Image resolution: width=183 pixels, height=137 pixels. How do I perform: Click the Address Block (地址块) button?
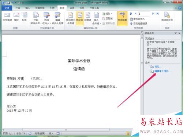click(x=80, y=18)
